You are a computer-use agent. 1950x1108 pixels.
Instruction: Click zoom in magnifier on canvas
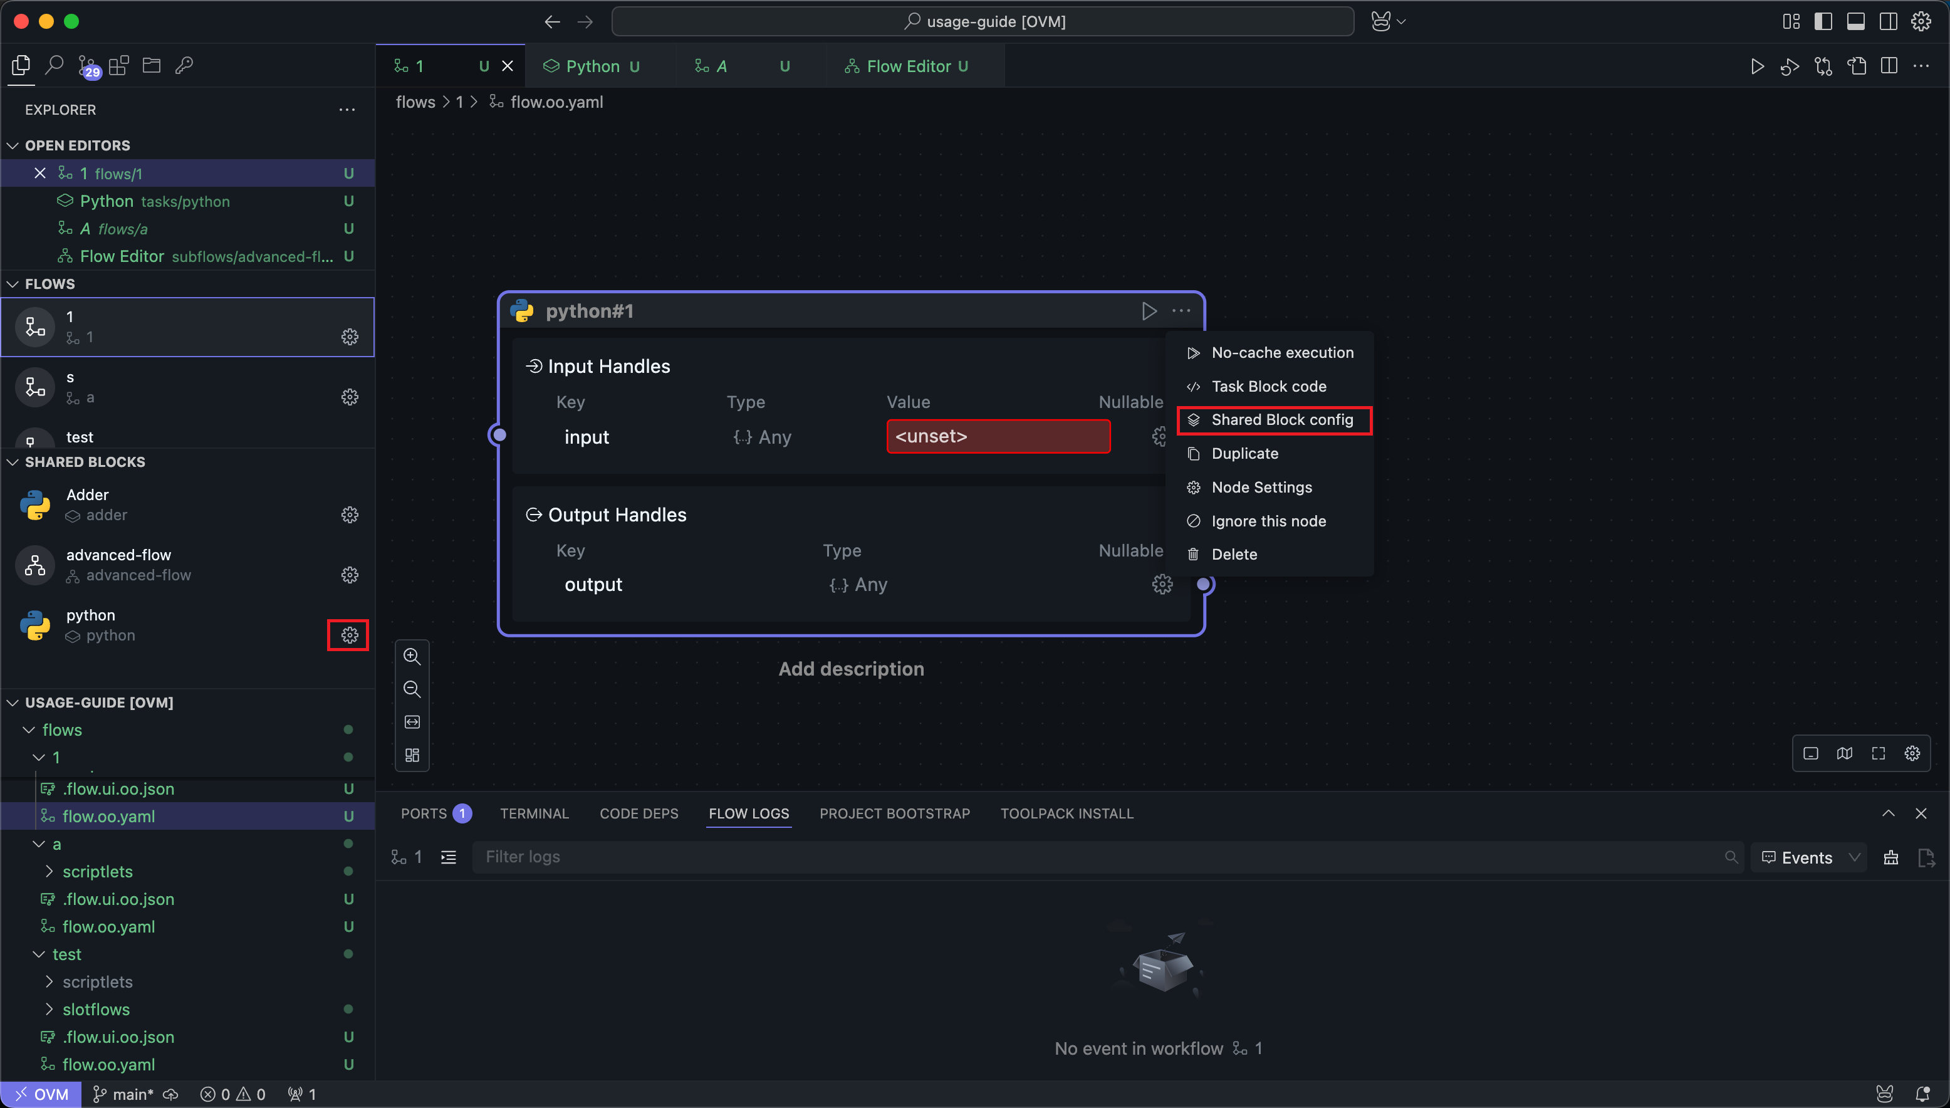pyautogui.click(x=412, y=656)
